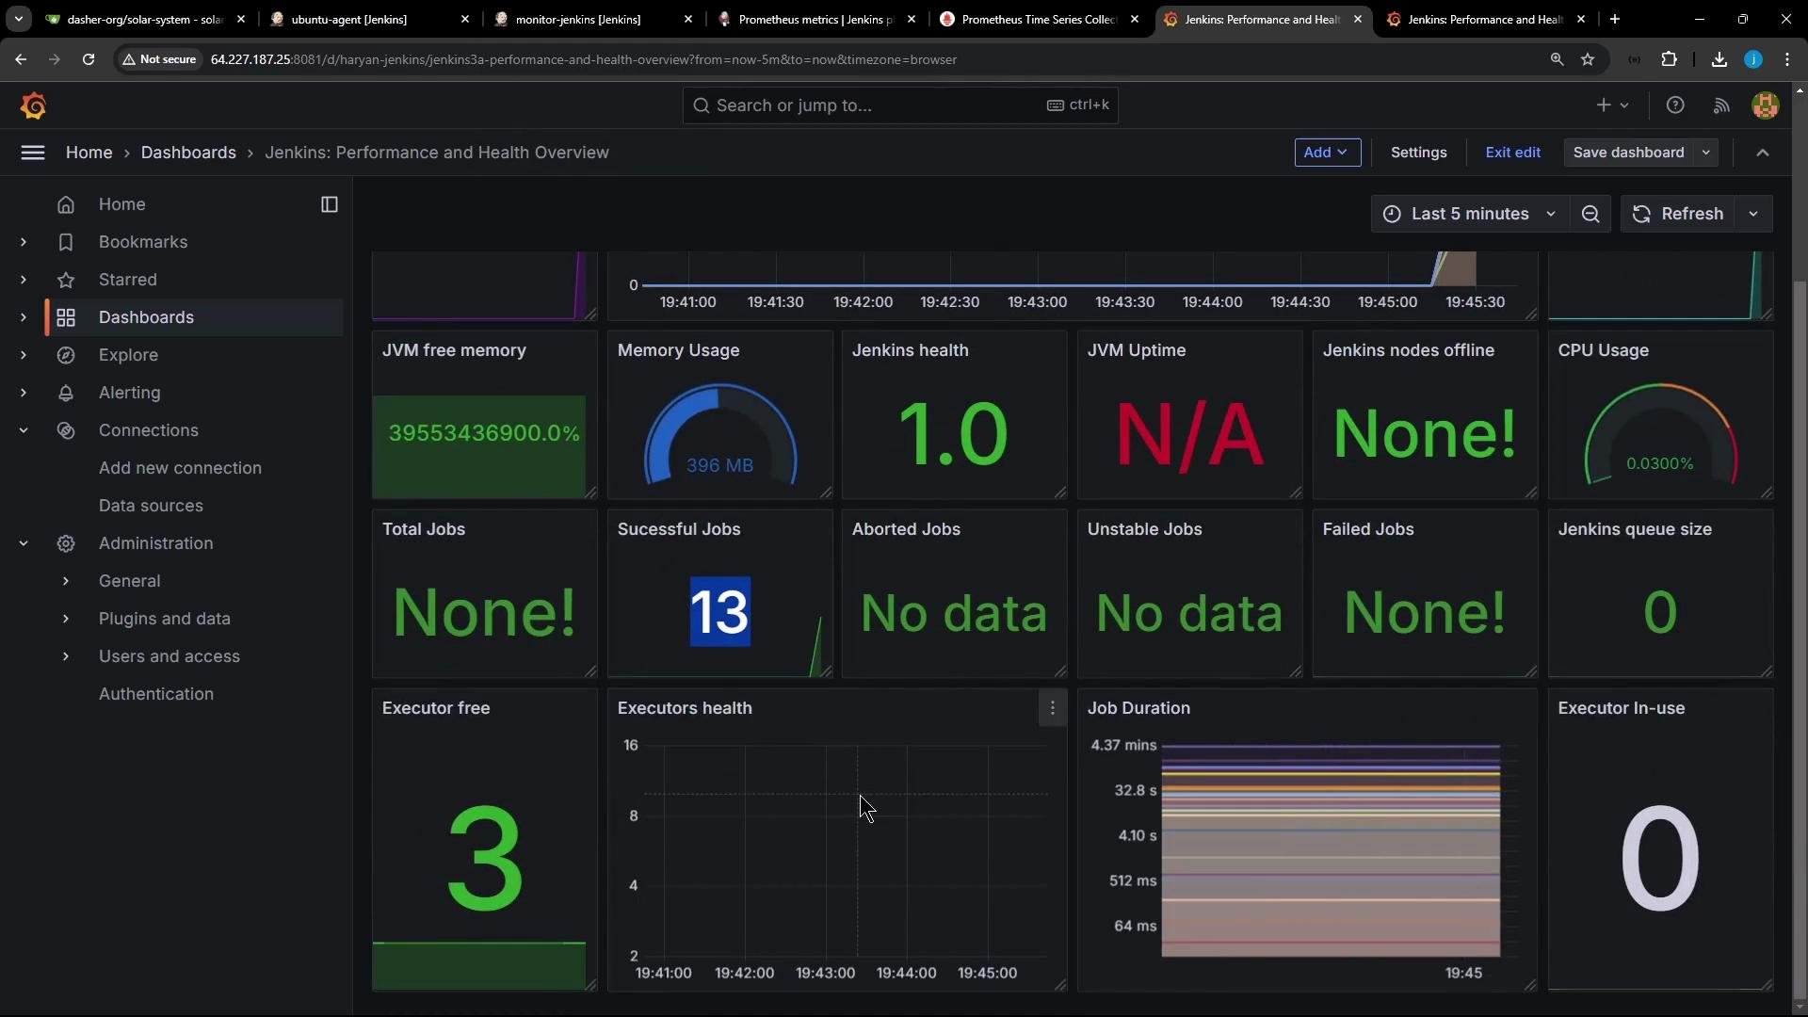Image resolution: width=1808 pixels, height=1017 pixels.
Task: Click the Not secure site info badge
Action: tap(159, 59)
